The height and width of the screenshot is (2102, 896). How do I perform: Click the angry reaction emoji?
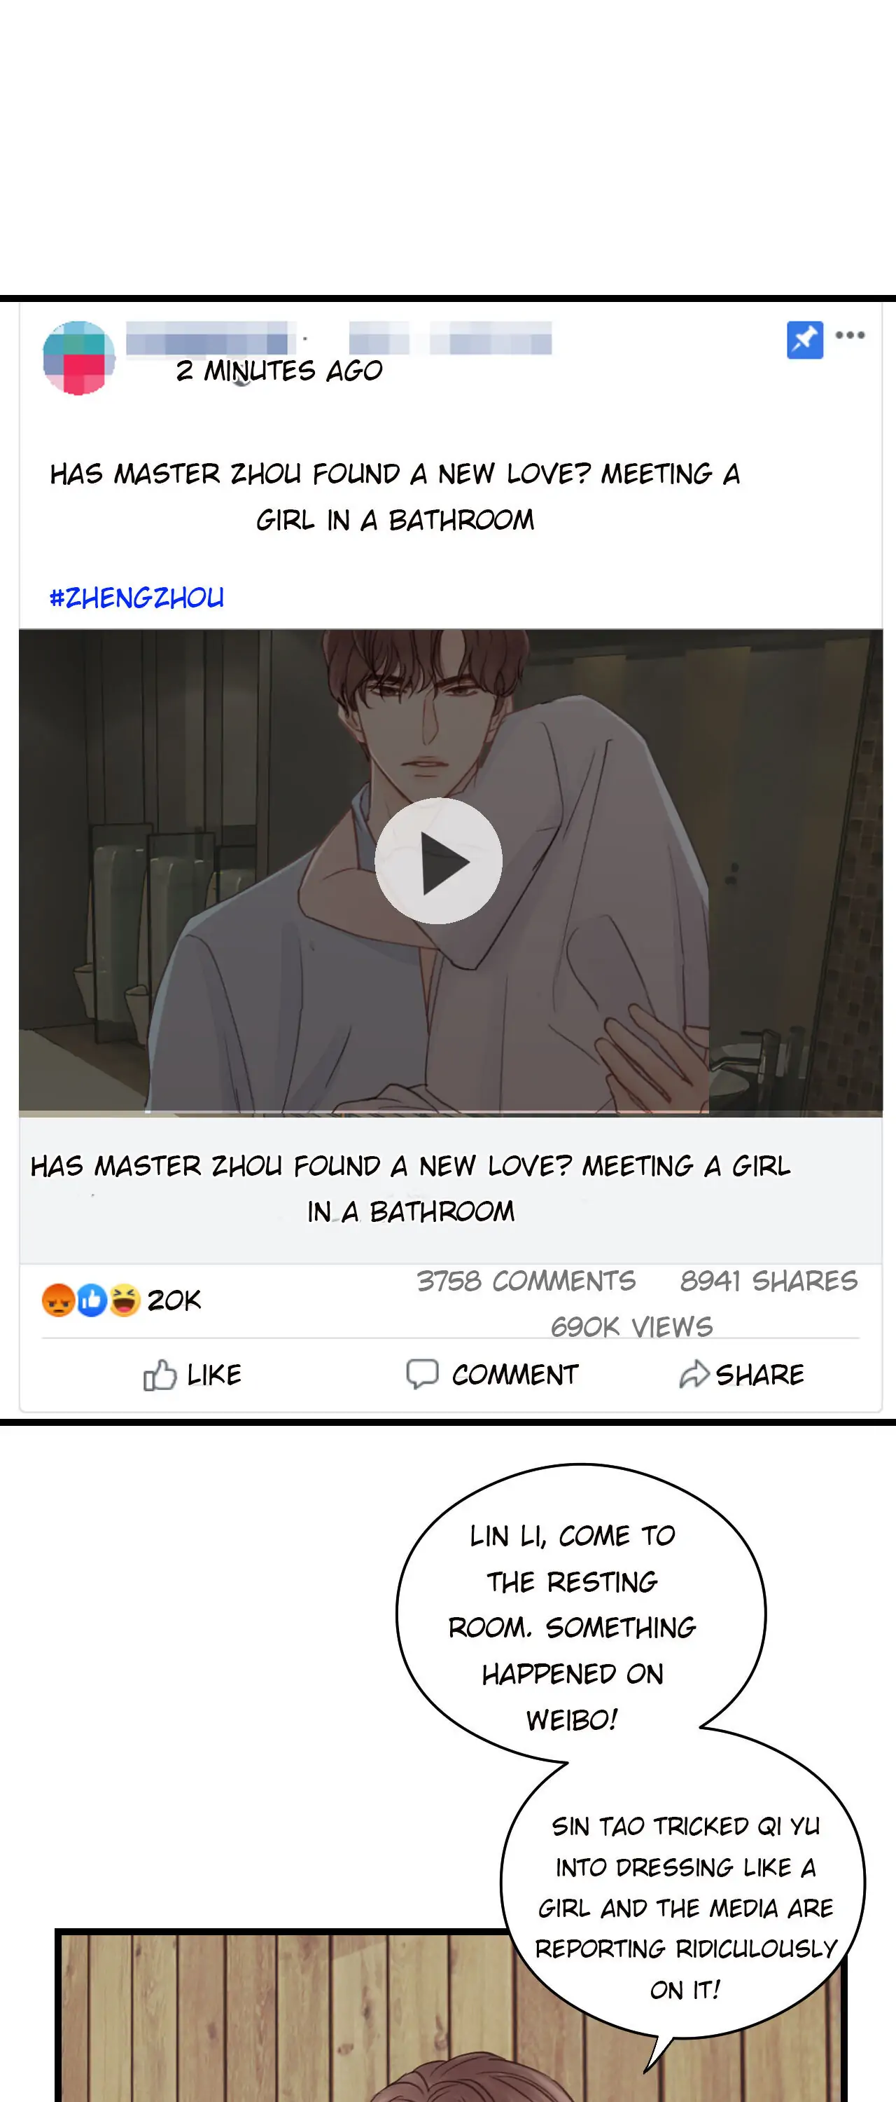click(59, 1300)
